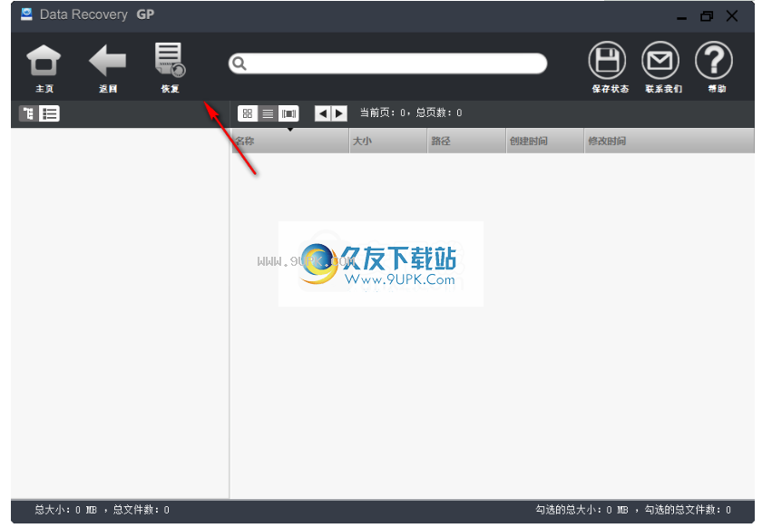762x528 pixels.
Task: Sort by the 路径 column header
Action: 466,141
